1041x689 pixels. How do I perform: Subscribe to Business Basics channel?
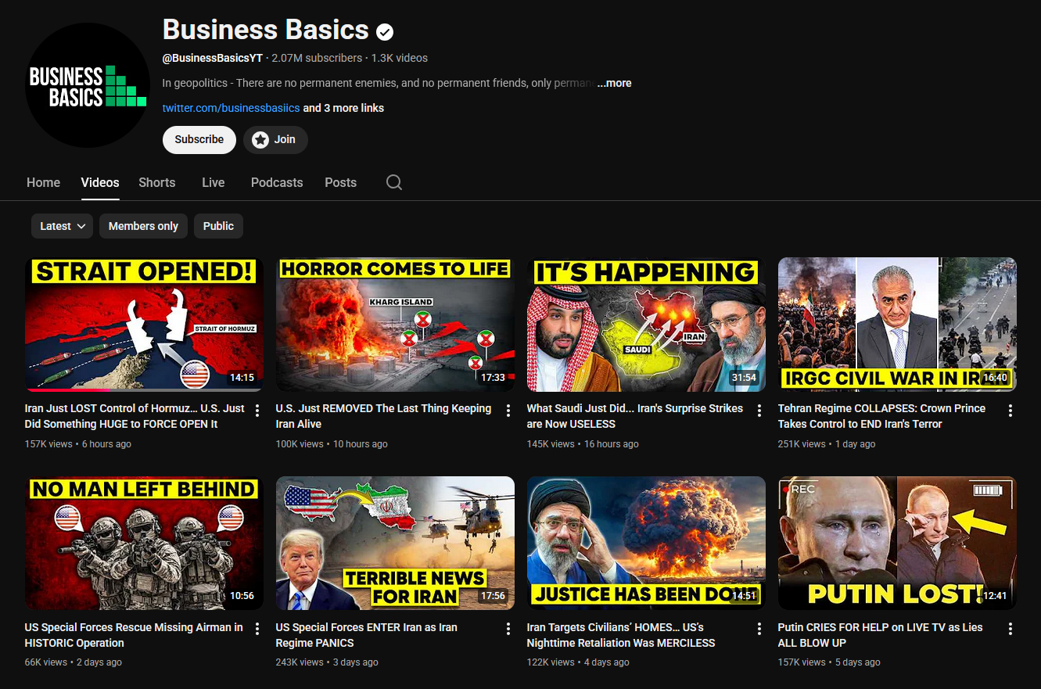(x=199, y=139)
